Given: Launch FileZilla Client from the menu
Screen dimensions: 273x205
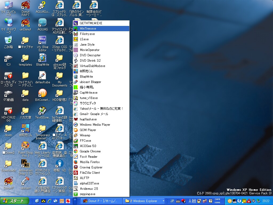Looking at the screenshot, I should (x=101, y=173).
